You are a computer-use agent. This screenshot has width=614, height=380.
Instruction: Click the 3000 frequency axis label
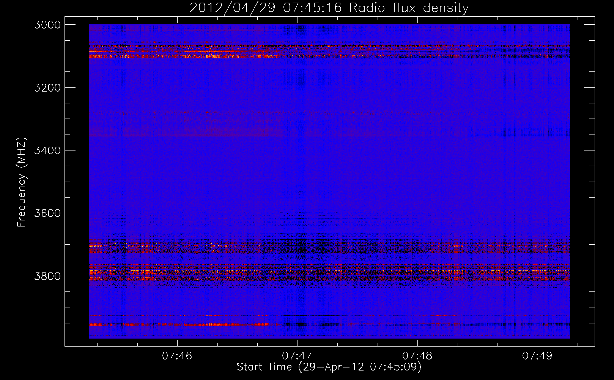47,25
